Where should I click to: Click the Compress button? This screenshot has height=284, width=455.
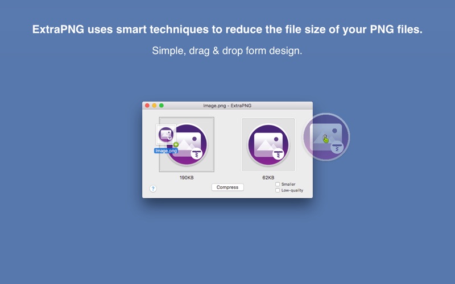point(227,187)
